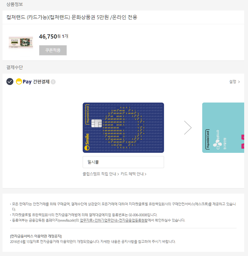Click the 쿠폰적용 coupon button
Screen dimensions: 248x256
tap(53, 50)
